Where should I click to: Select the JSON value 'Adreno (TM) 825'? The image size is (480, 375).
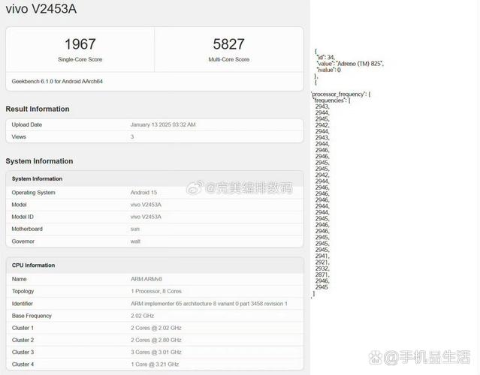click(359, 64)
